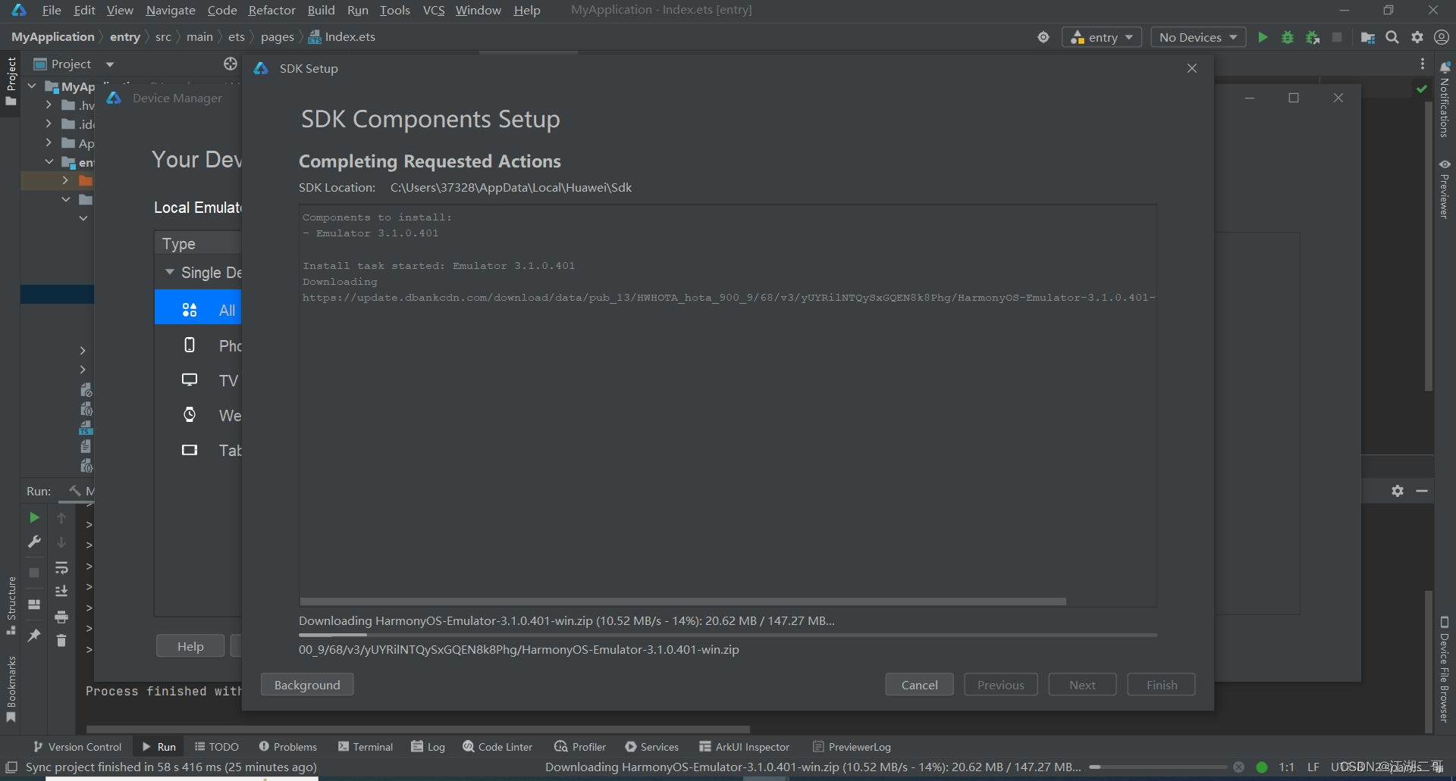
Task: Toggle the Bookmarks tool window
Action: pos(11,689)
